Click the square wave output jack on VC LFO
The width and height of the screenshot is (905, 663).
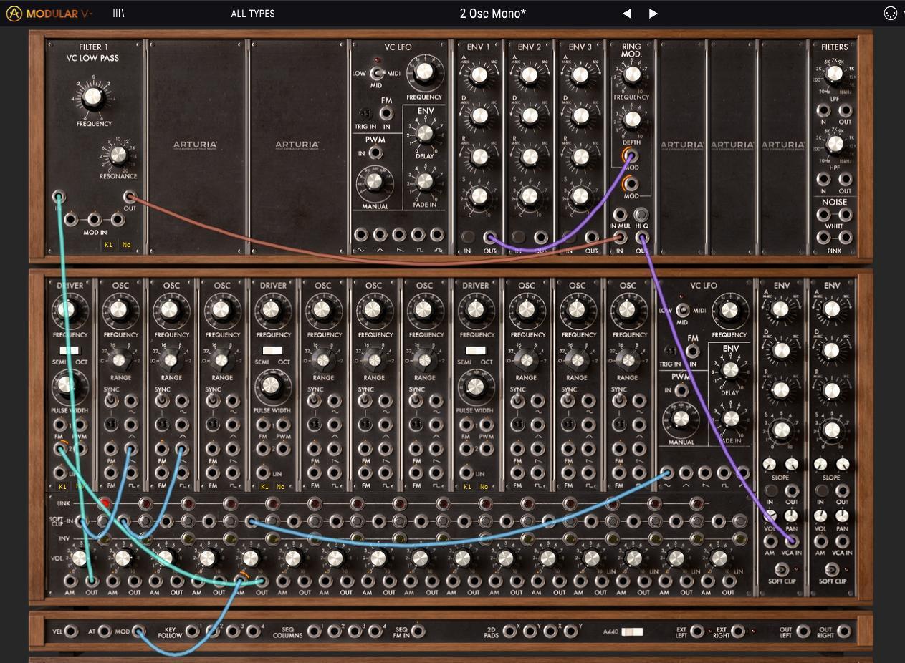(x=418, y=233)
